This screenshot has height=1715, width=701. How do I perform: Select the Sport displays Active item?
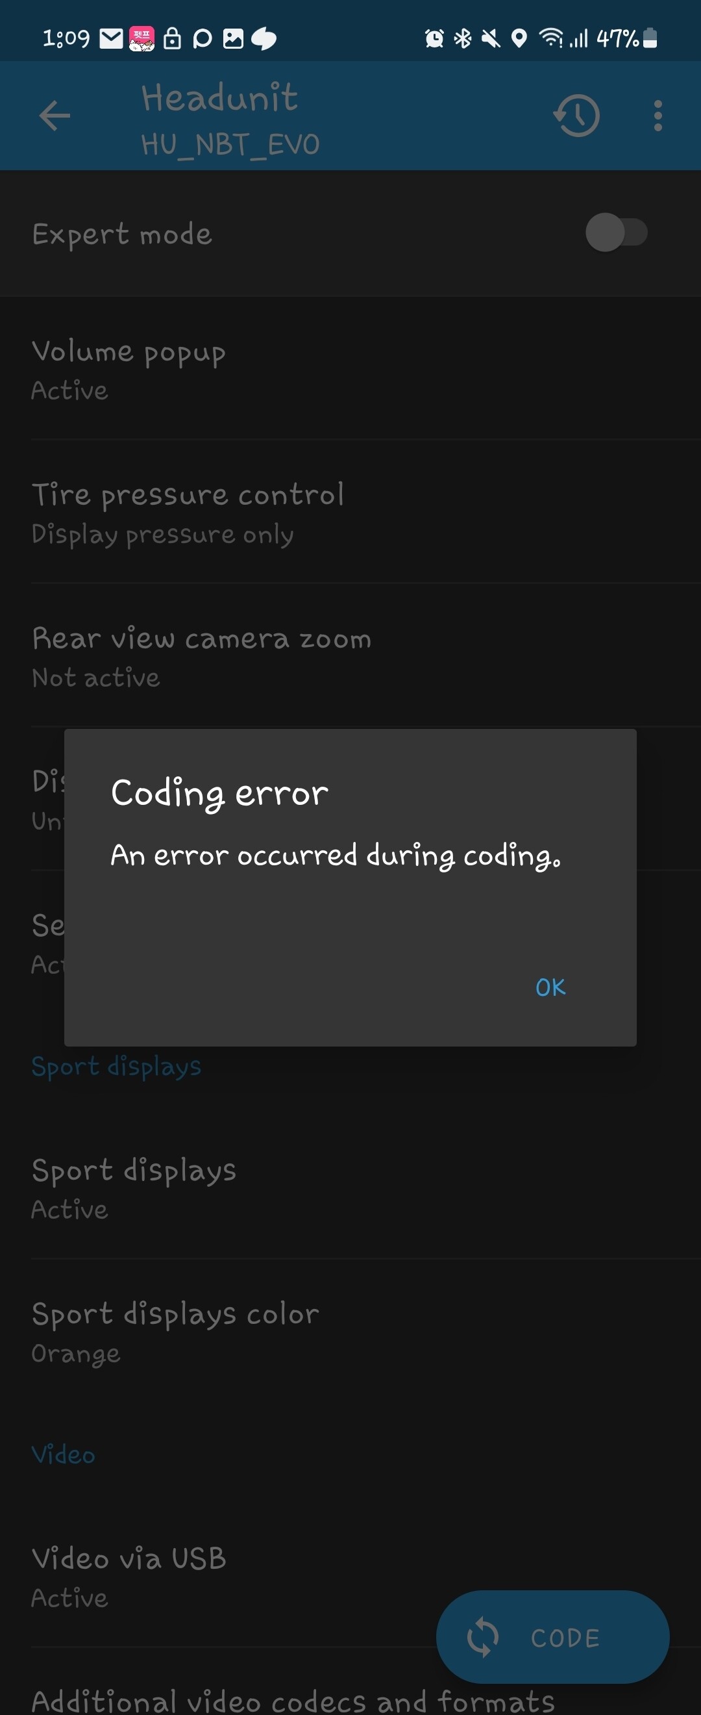[x=350, y=1188]
